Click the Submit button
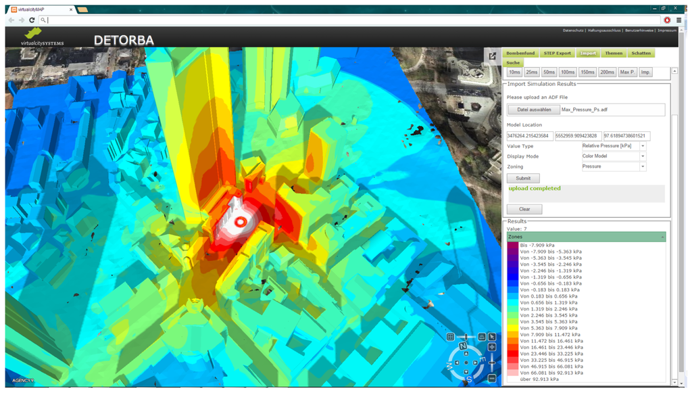 click(x=523, y=179)
